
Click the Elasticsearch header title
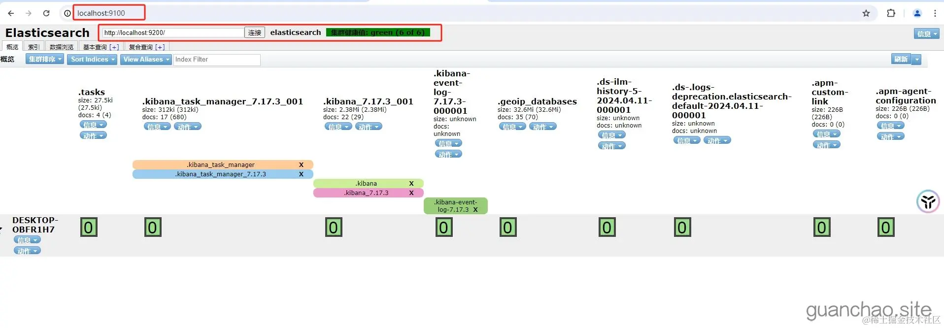47,33
